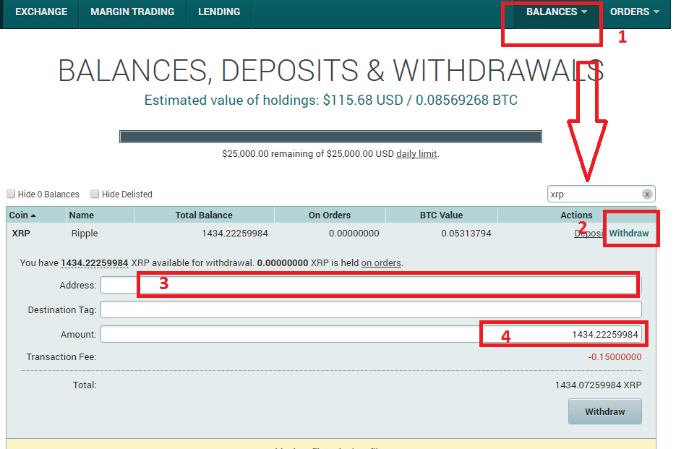The image size is (676, 449).
Task: Select the 1434.07259984 XRP total value
Action: (x=599, y=385)
